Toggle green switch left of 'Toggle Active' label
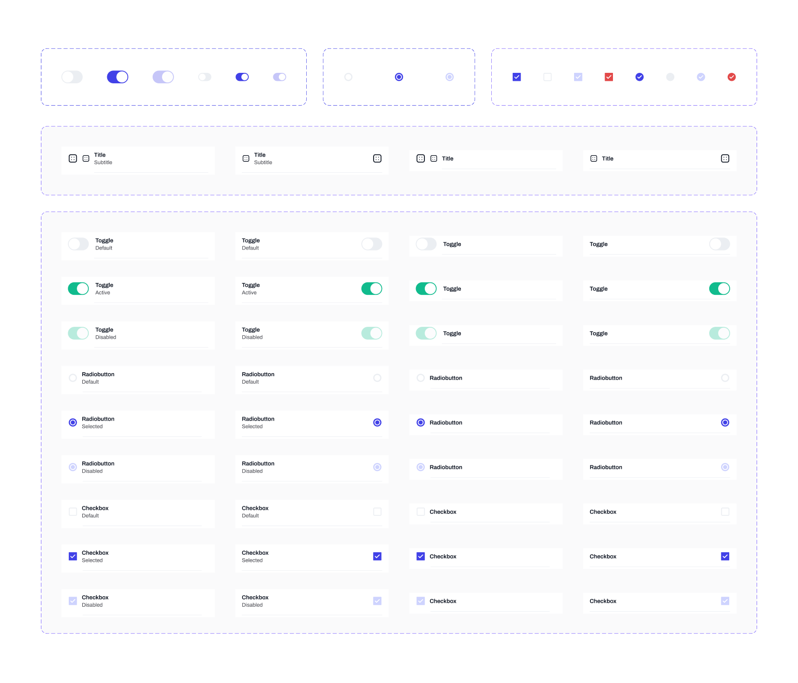The image size is (798, 683). pyautogui.click(x=78, y=289)
